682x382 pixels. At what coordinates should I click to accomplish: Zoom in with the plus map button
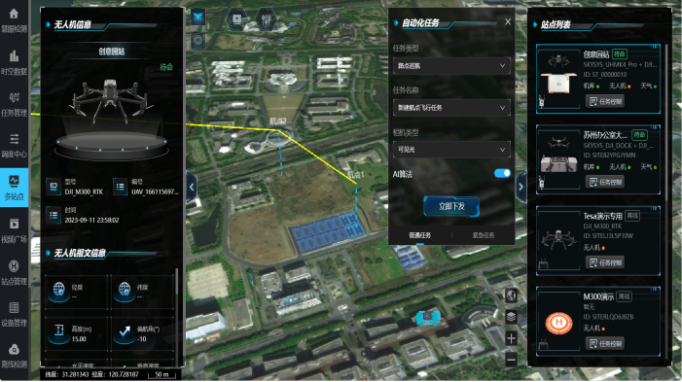(511, 338)
